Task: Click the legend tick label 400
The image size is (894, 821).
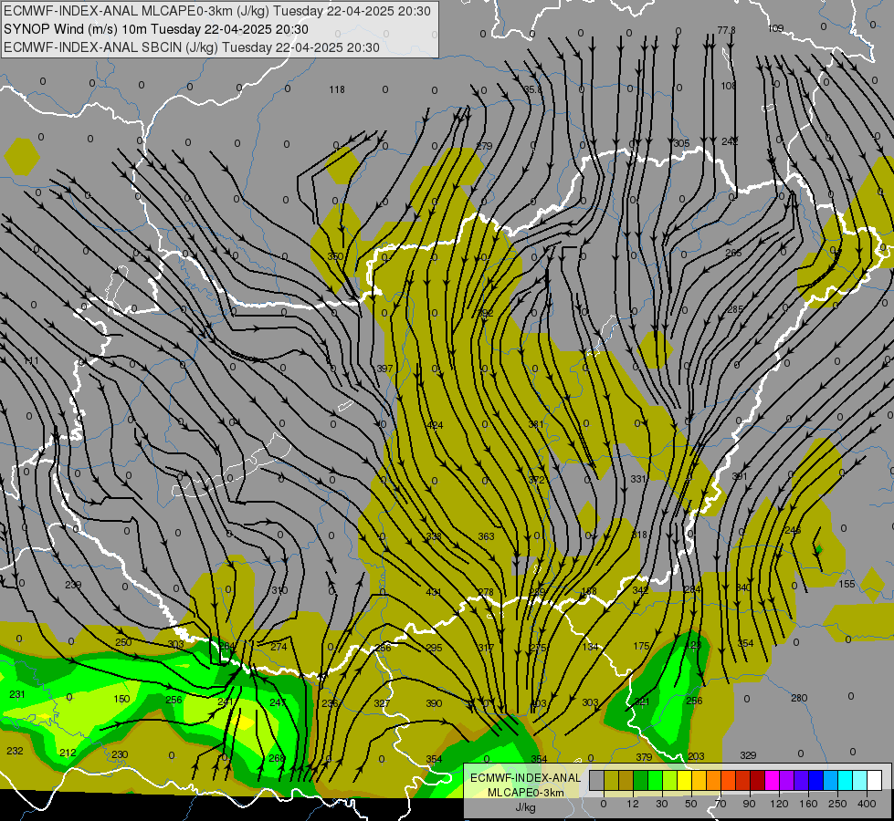Action: [867, 804]
